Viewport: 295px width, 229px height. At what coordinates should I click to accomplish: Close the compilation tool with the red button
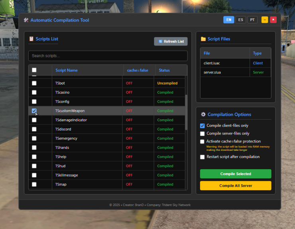[x=273, y=20]
